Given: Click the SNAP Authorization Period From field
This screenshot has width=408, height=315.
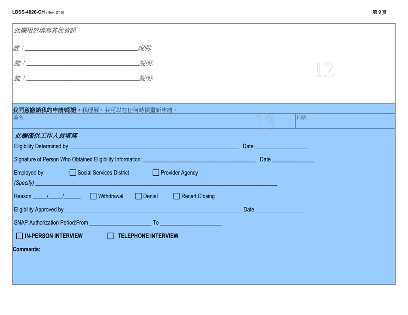Looking at the screenshot, I should [x=120, y=222].
